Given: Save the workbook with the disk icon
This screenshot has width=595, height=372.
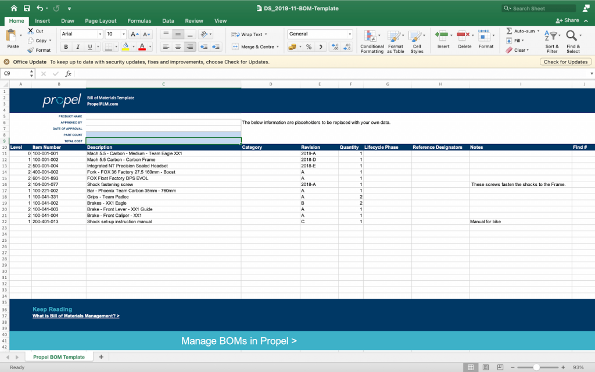Looking at the screenshot, I should (x=27, y=8).
